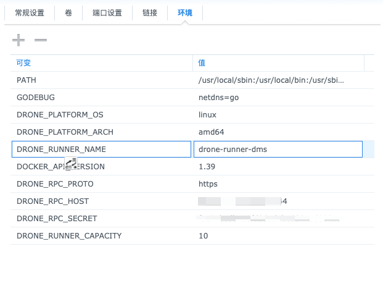Select DRONE_RPC_HOST variable name
The image size is (383, 291).
[x=52, y=201]
